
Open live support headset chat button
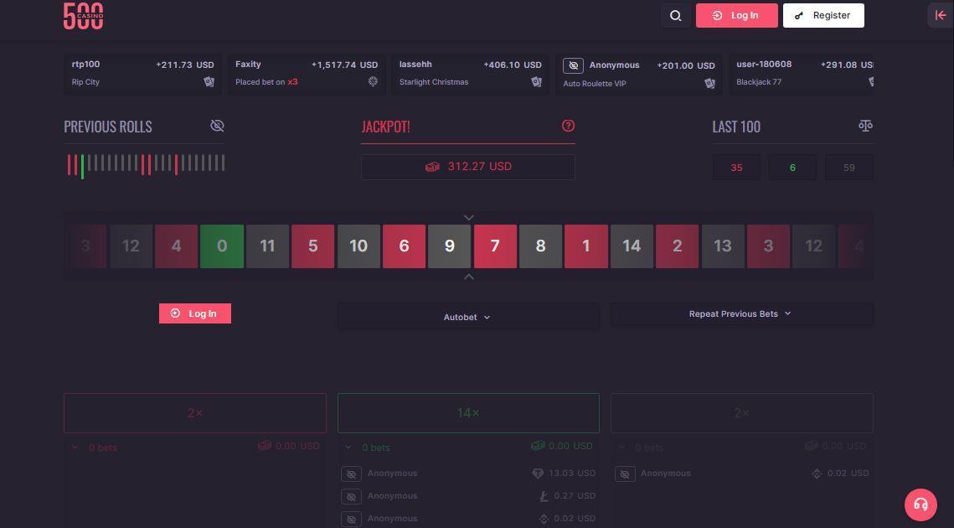[920, 505]
